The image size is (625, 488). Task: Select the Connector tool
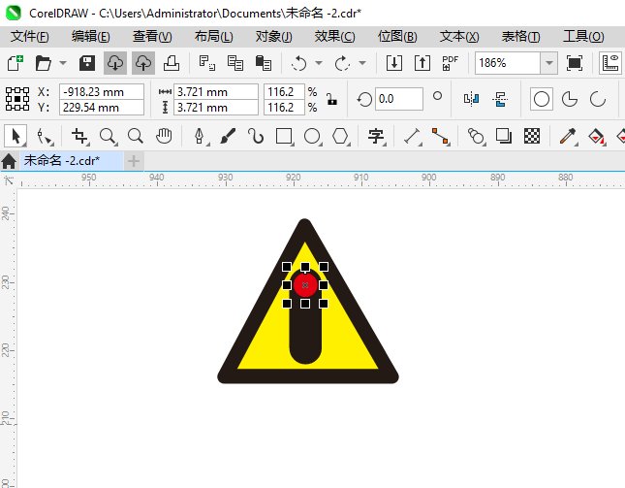pos(440,136)
